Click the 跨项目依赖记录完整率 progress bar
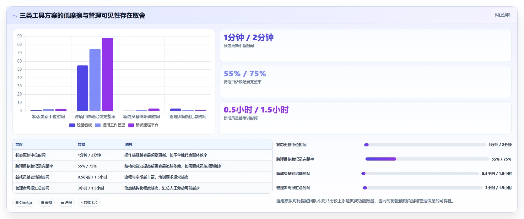Image resolution: width=524 pixels, height=219 pixels. [427, 159]
